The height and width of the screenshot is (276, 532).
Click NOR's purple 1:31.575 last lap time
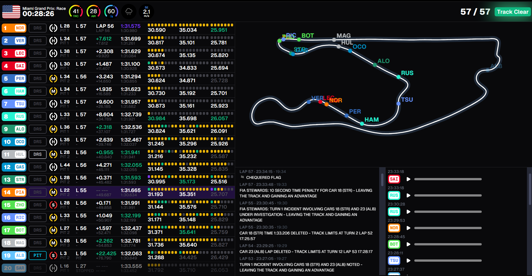[131, 26]
